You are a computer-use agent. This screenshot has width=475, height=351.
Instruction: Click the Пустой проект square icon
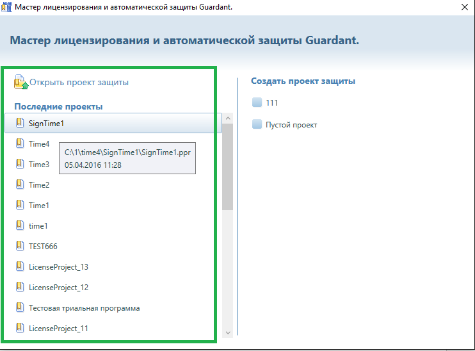click(x=257, y=125)
